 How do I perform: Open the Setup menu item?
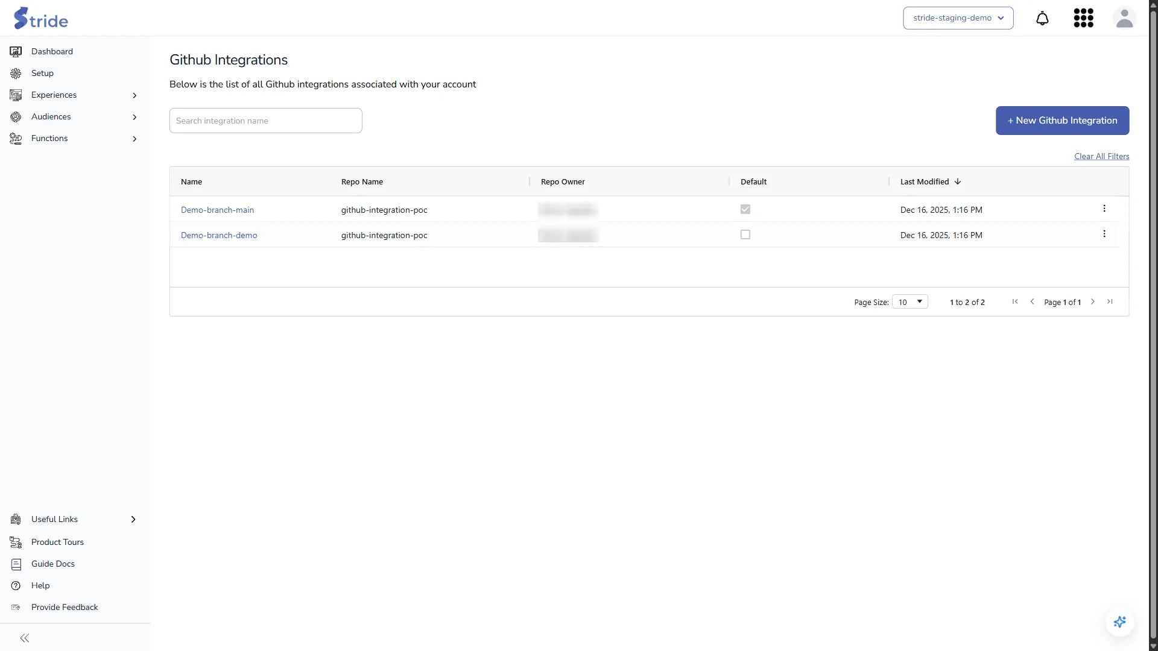42,74
